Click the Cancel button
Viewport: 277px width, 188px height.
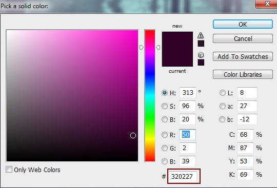[x=243, y=38]
